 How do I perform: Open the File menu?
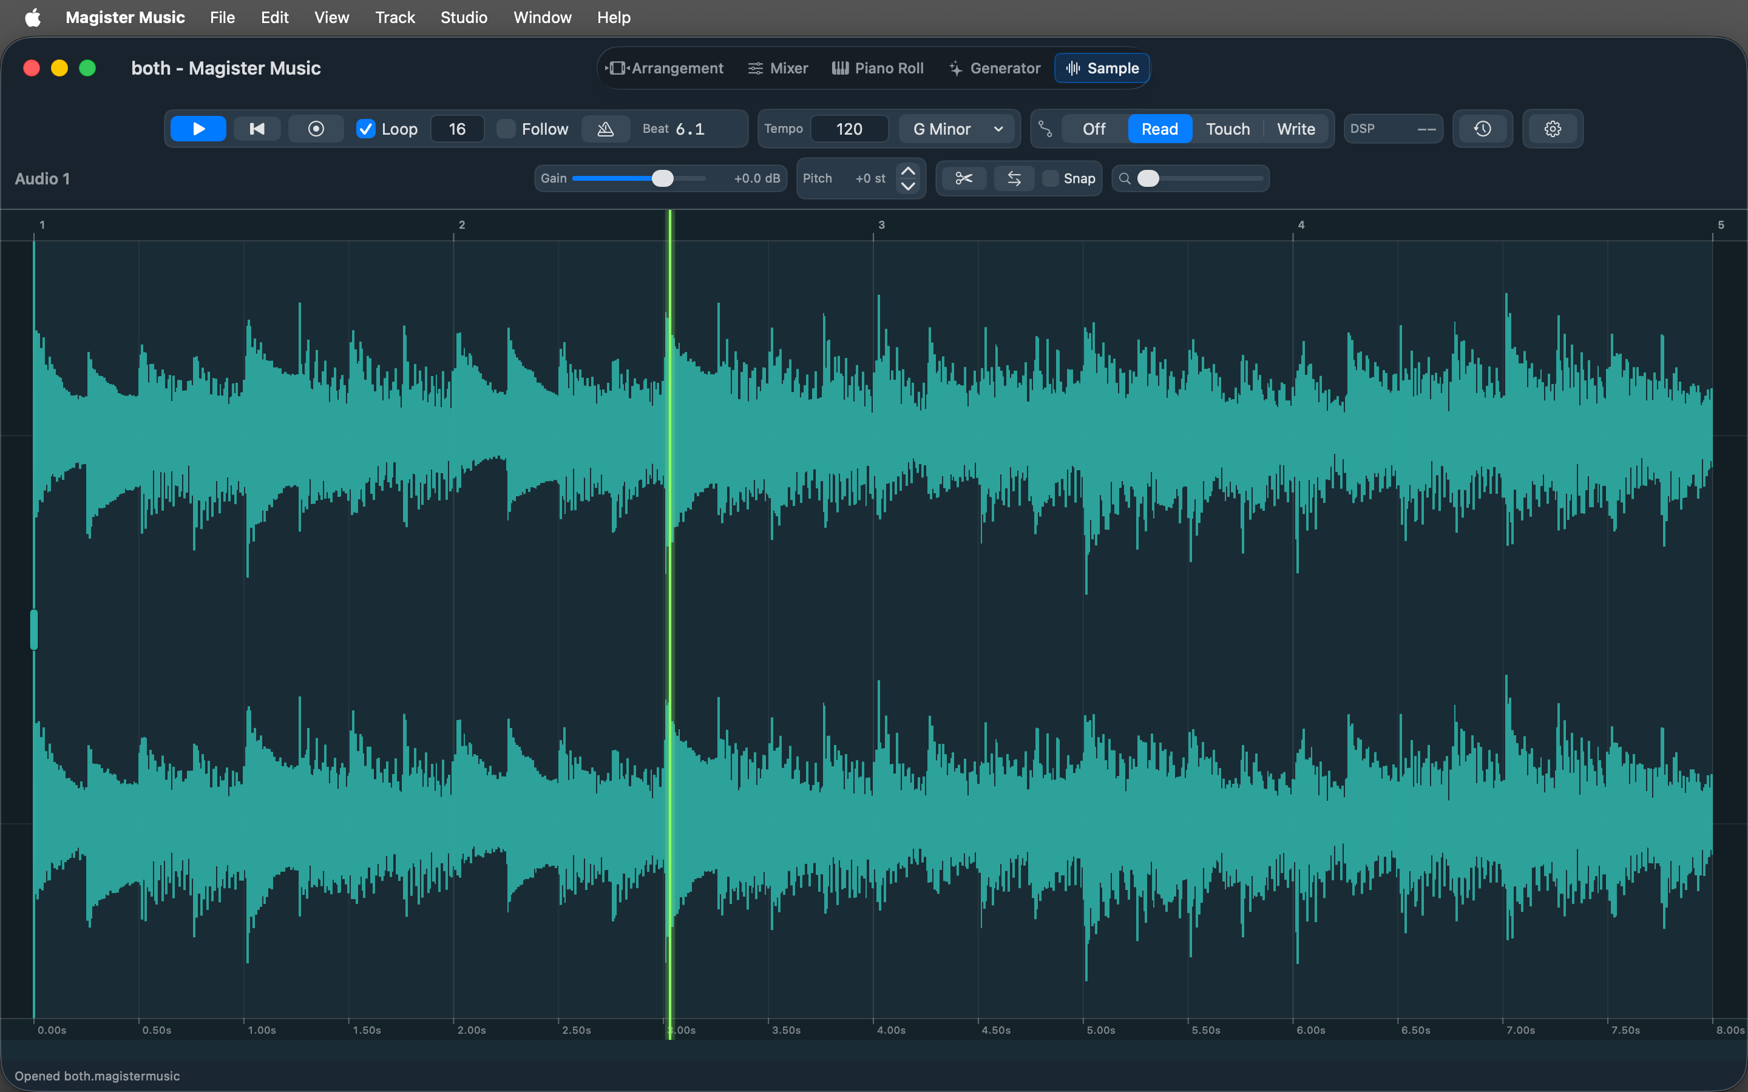click(x=223, y=18)
